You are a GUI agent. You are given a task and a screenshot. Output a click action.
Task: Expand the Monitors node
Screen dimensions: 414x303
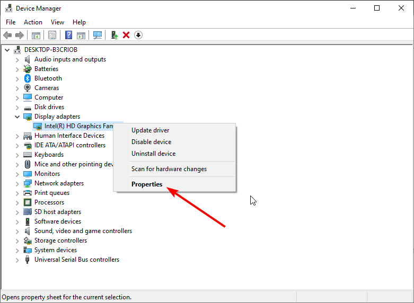click(17, 174)
